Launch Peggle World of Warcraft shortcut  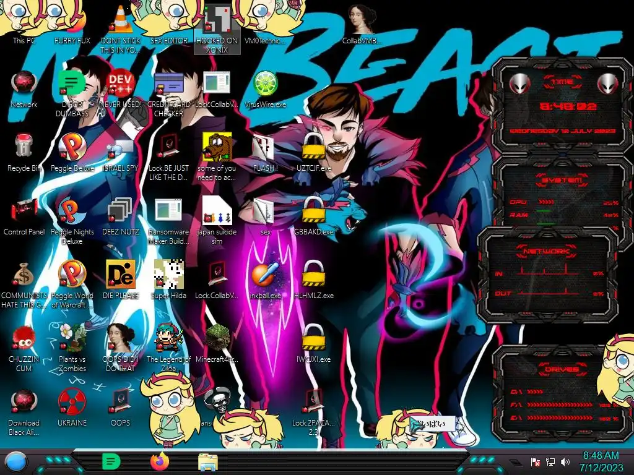coord(72,285)
